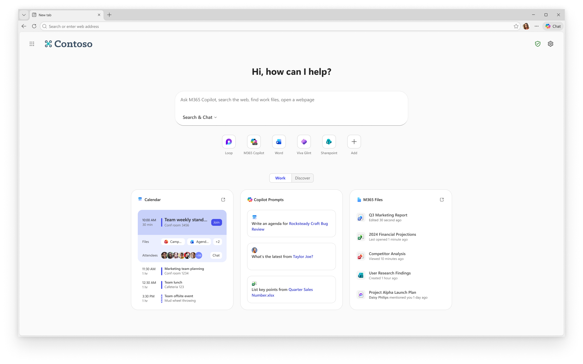Show the +2 more meeting files
This screenshot has height=364, width=583.
click(x=217, y=242)
